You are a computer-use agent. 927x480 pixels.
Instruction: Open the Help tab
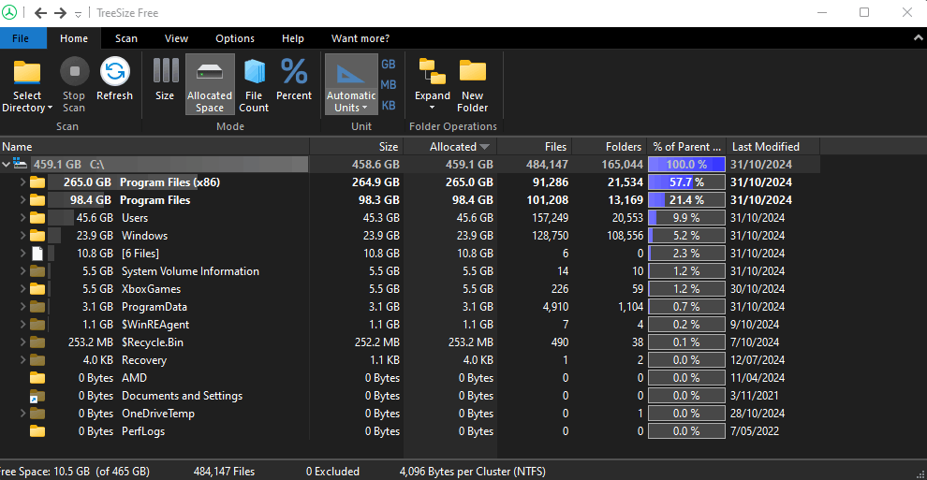pyautogui.click(x=293, y=38)
